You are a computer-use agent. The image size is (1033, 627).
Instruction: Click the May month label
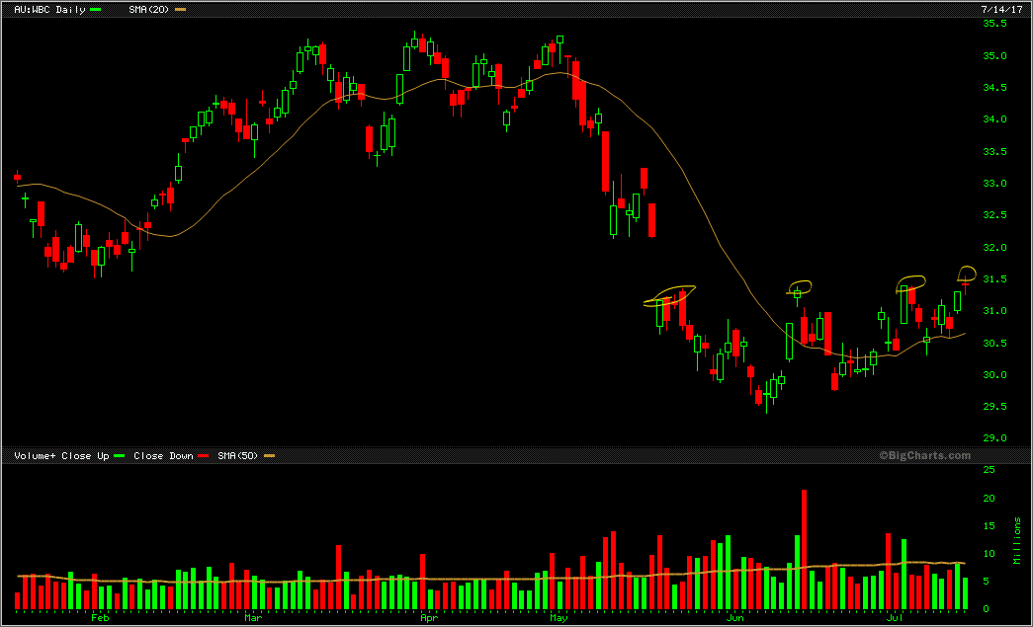point(559,618)
